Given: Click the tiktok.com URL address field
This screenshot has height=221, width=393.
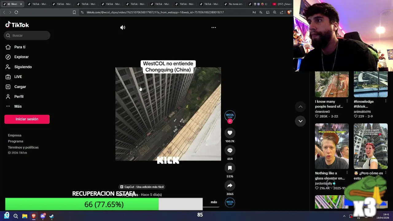Looking at the screenshot, I should coord(155,12).
